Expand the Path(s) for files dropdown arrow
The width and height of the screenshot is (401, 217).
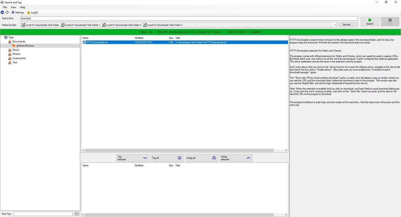(335, 25)
